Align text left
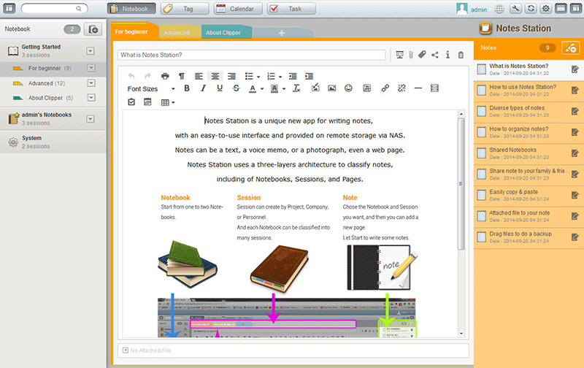 tap(199, 76)
